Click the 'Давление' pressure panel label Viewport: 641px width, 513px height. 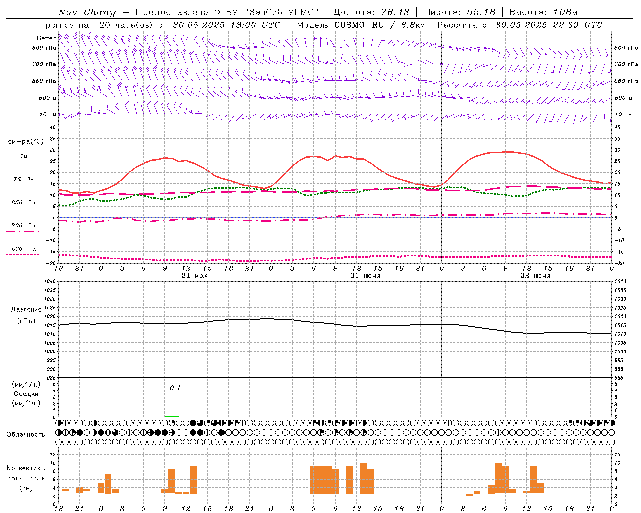point(26,310)
